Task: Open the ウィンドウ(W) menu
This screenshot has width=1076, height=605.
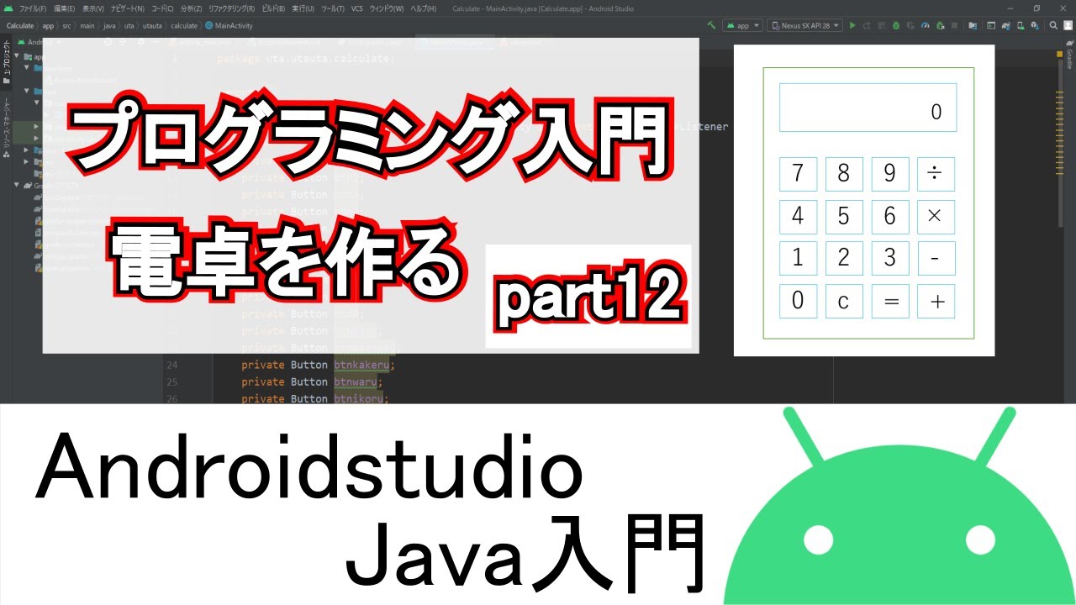Action: coord(387,8)
